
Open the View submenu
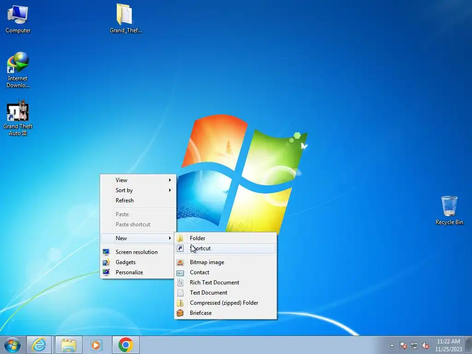click(x=138, y=180)
